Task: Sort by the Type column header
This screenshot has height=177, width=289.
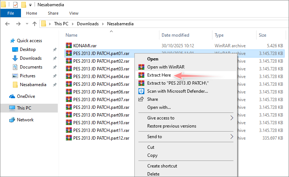Action: [x=219, y=35]
